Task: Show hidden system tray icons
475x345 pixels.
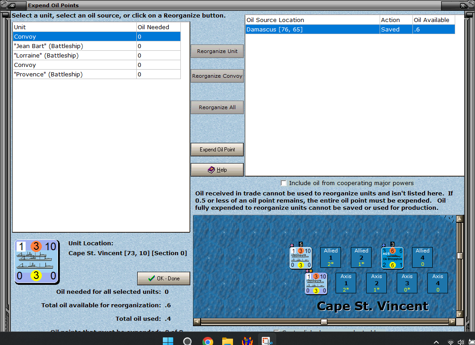Action: [436, 342]
